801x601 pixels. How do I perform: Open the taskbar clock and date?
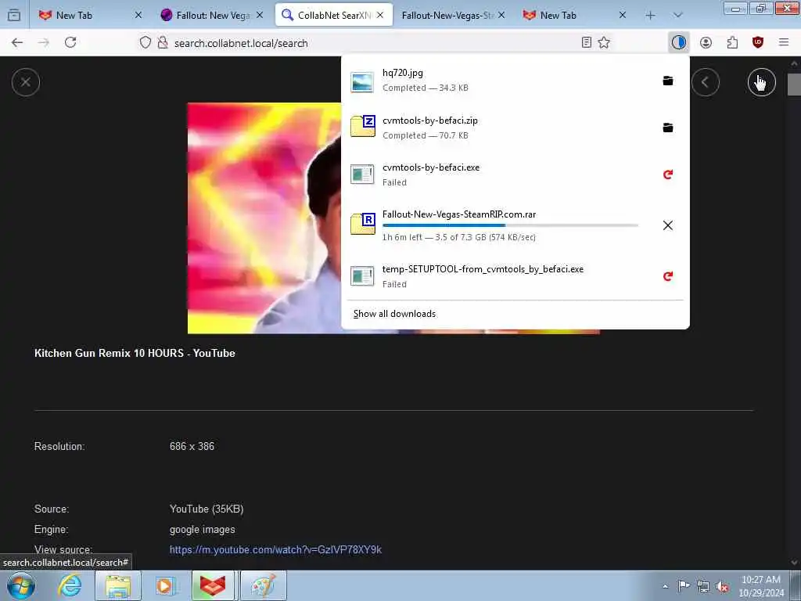(x=761, y=586)
